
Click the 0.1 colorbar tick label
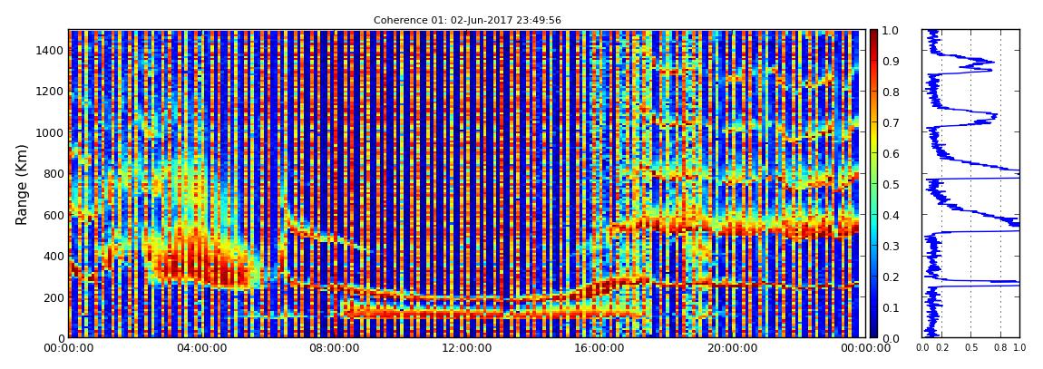point(891,308)
